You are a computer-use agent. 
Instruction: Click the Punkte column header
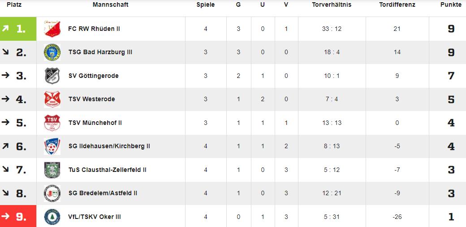451,5
